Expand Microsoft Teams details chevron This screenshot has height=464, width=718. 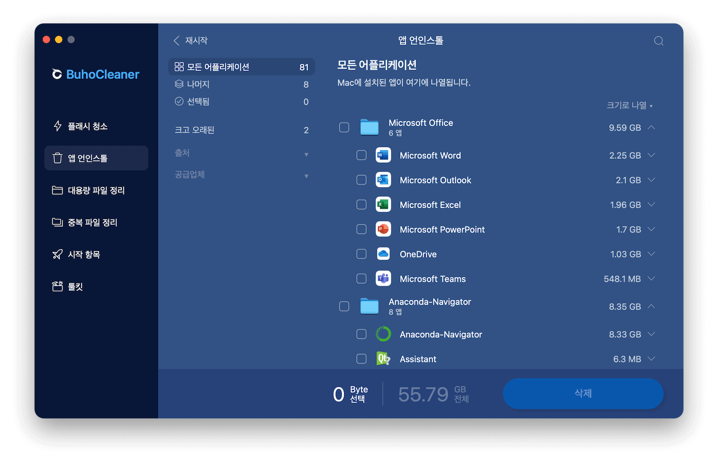click(652, 278)
